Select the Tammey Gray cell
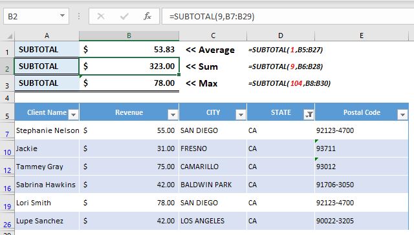The image size is (414, 235). [x=47, y=167]
